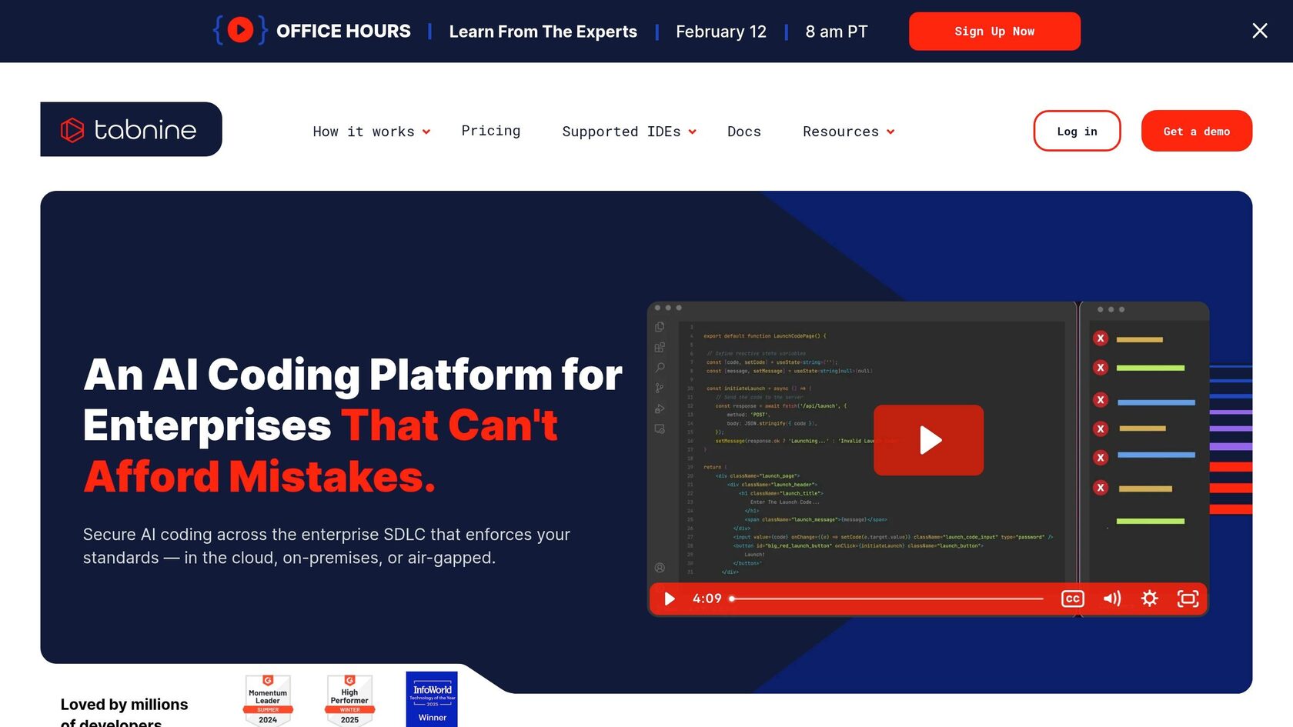
Task: Click the 8 am PT time text
Action: pos(837,32)
